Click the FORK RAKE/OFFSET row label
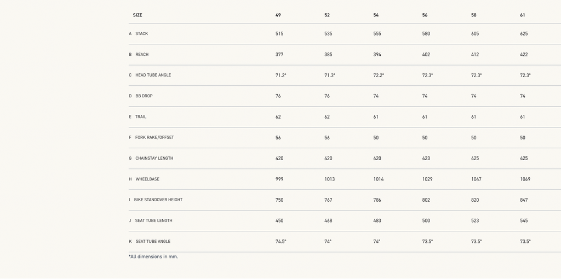The width and height of the screenshot is (561, 280). tap(154, 138)
